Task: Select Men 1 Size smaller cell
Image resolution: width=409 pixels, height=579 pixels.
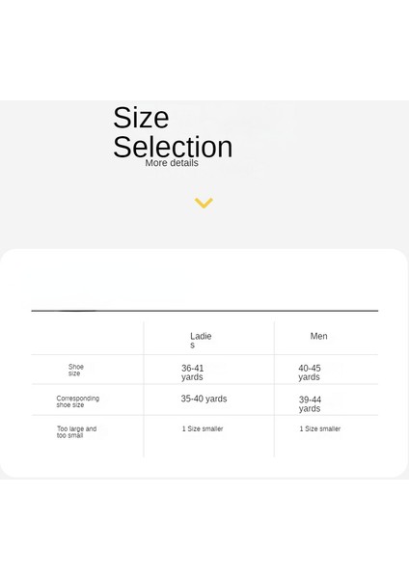Action: 319,428
